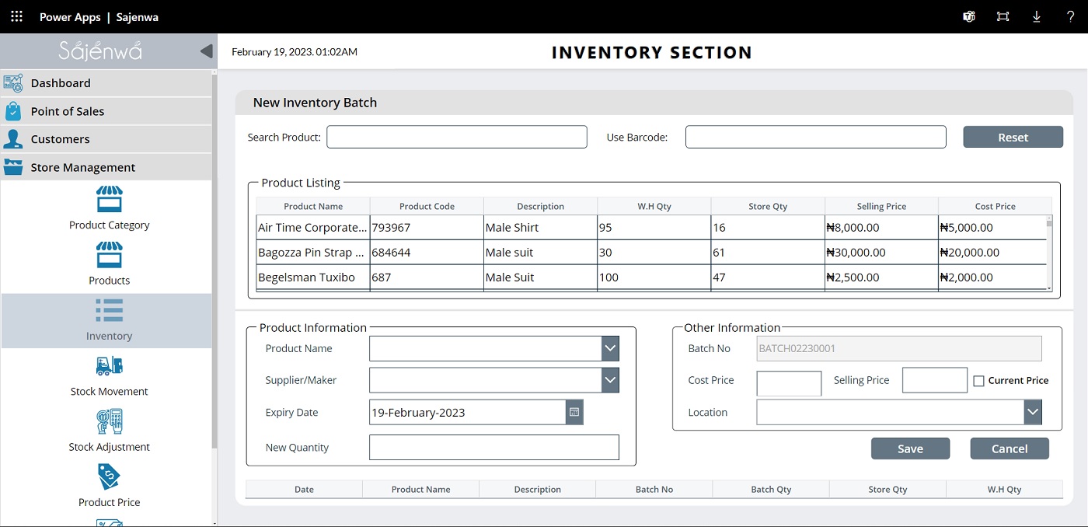The width and height of the screenshot is (1088, 527).
Task: Open the help question mark icon
Action: tap(1070, 16)
